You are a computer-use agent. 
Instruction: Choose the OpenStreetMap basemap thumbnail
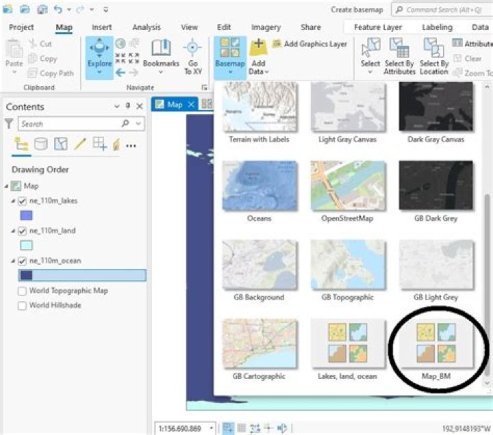tap(347, 185)
